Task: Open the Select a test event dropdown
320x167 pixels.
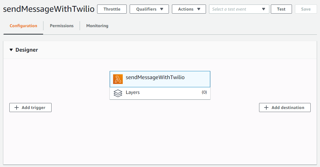Action: (x=239, y=9)
